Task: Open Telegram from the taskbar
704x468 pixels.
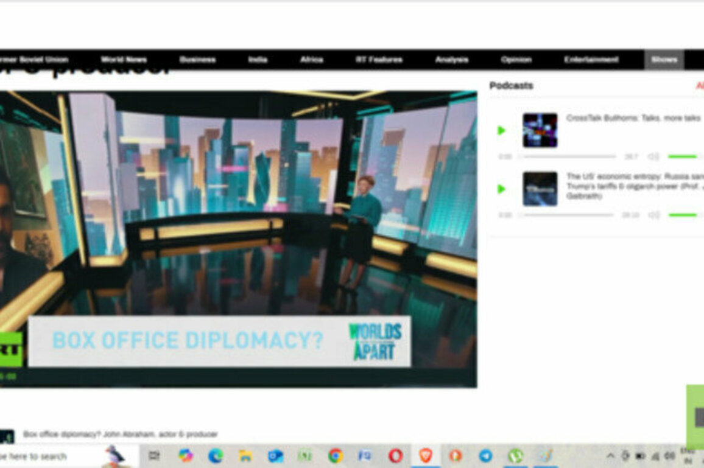Action: click(x=485, y=456)
